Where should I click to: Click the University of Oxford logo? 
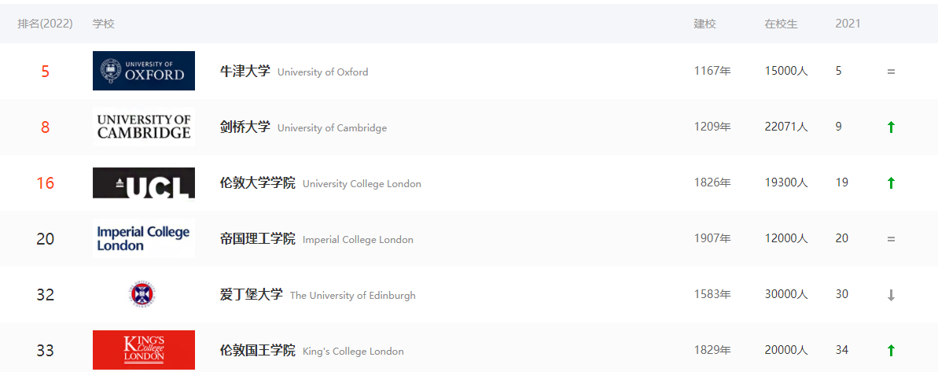(x=143, y=71)
